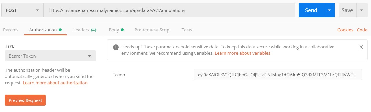Open the Code link
Screen dimensions: 371x112
point(362,30)
